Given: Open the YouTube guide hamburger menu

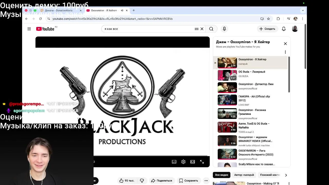Looking at the screenshot, I should [29, 29].
